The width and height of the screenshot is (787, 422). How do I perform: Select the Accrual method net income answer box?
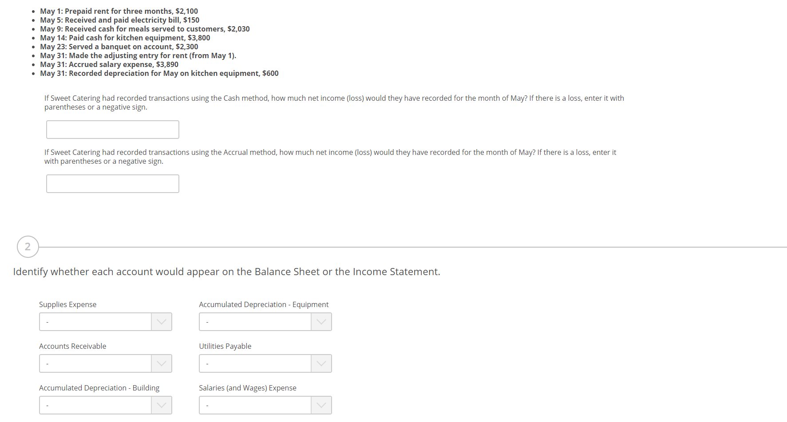(x=112, y=183)
